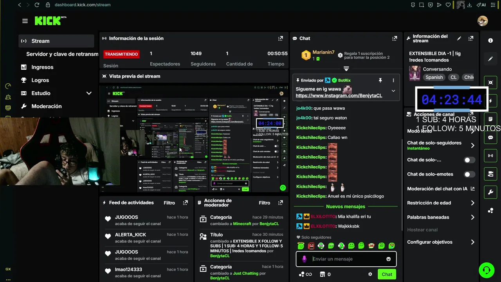The height and width of the screenshot is (282, 501).
Task: Open chat settings gear icon
Action: (x=370, y=274)
